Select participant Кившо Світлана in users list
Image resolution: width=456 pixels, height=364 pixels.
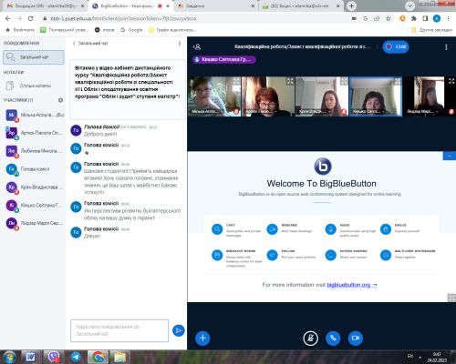pos(34,205)
